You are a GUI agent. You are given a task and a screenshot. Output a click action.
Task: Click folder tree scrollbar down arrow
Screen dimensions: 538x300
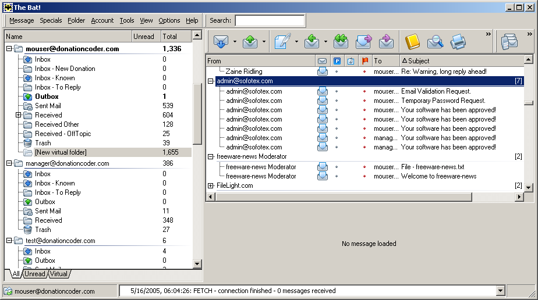pyautogui.click(x=197, y=264)
